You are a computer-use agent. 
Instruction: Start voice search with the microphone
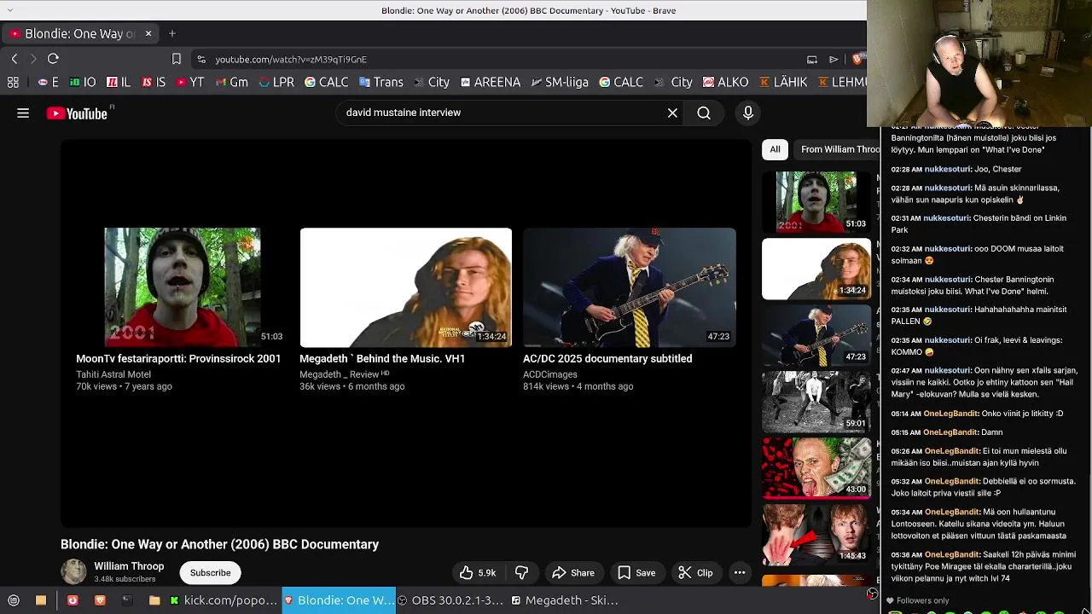click(748, 113)
